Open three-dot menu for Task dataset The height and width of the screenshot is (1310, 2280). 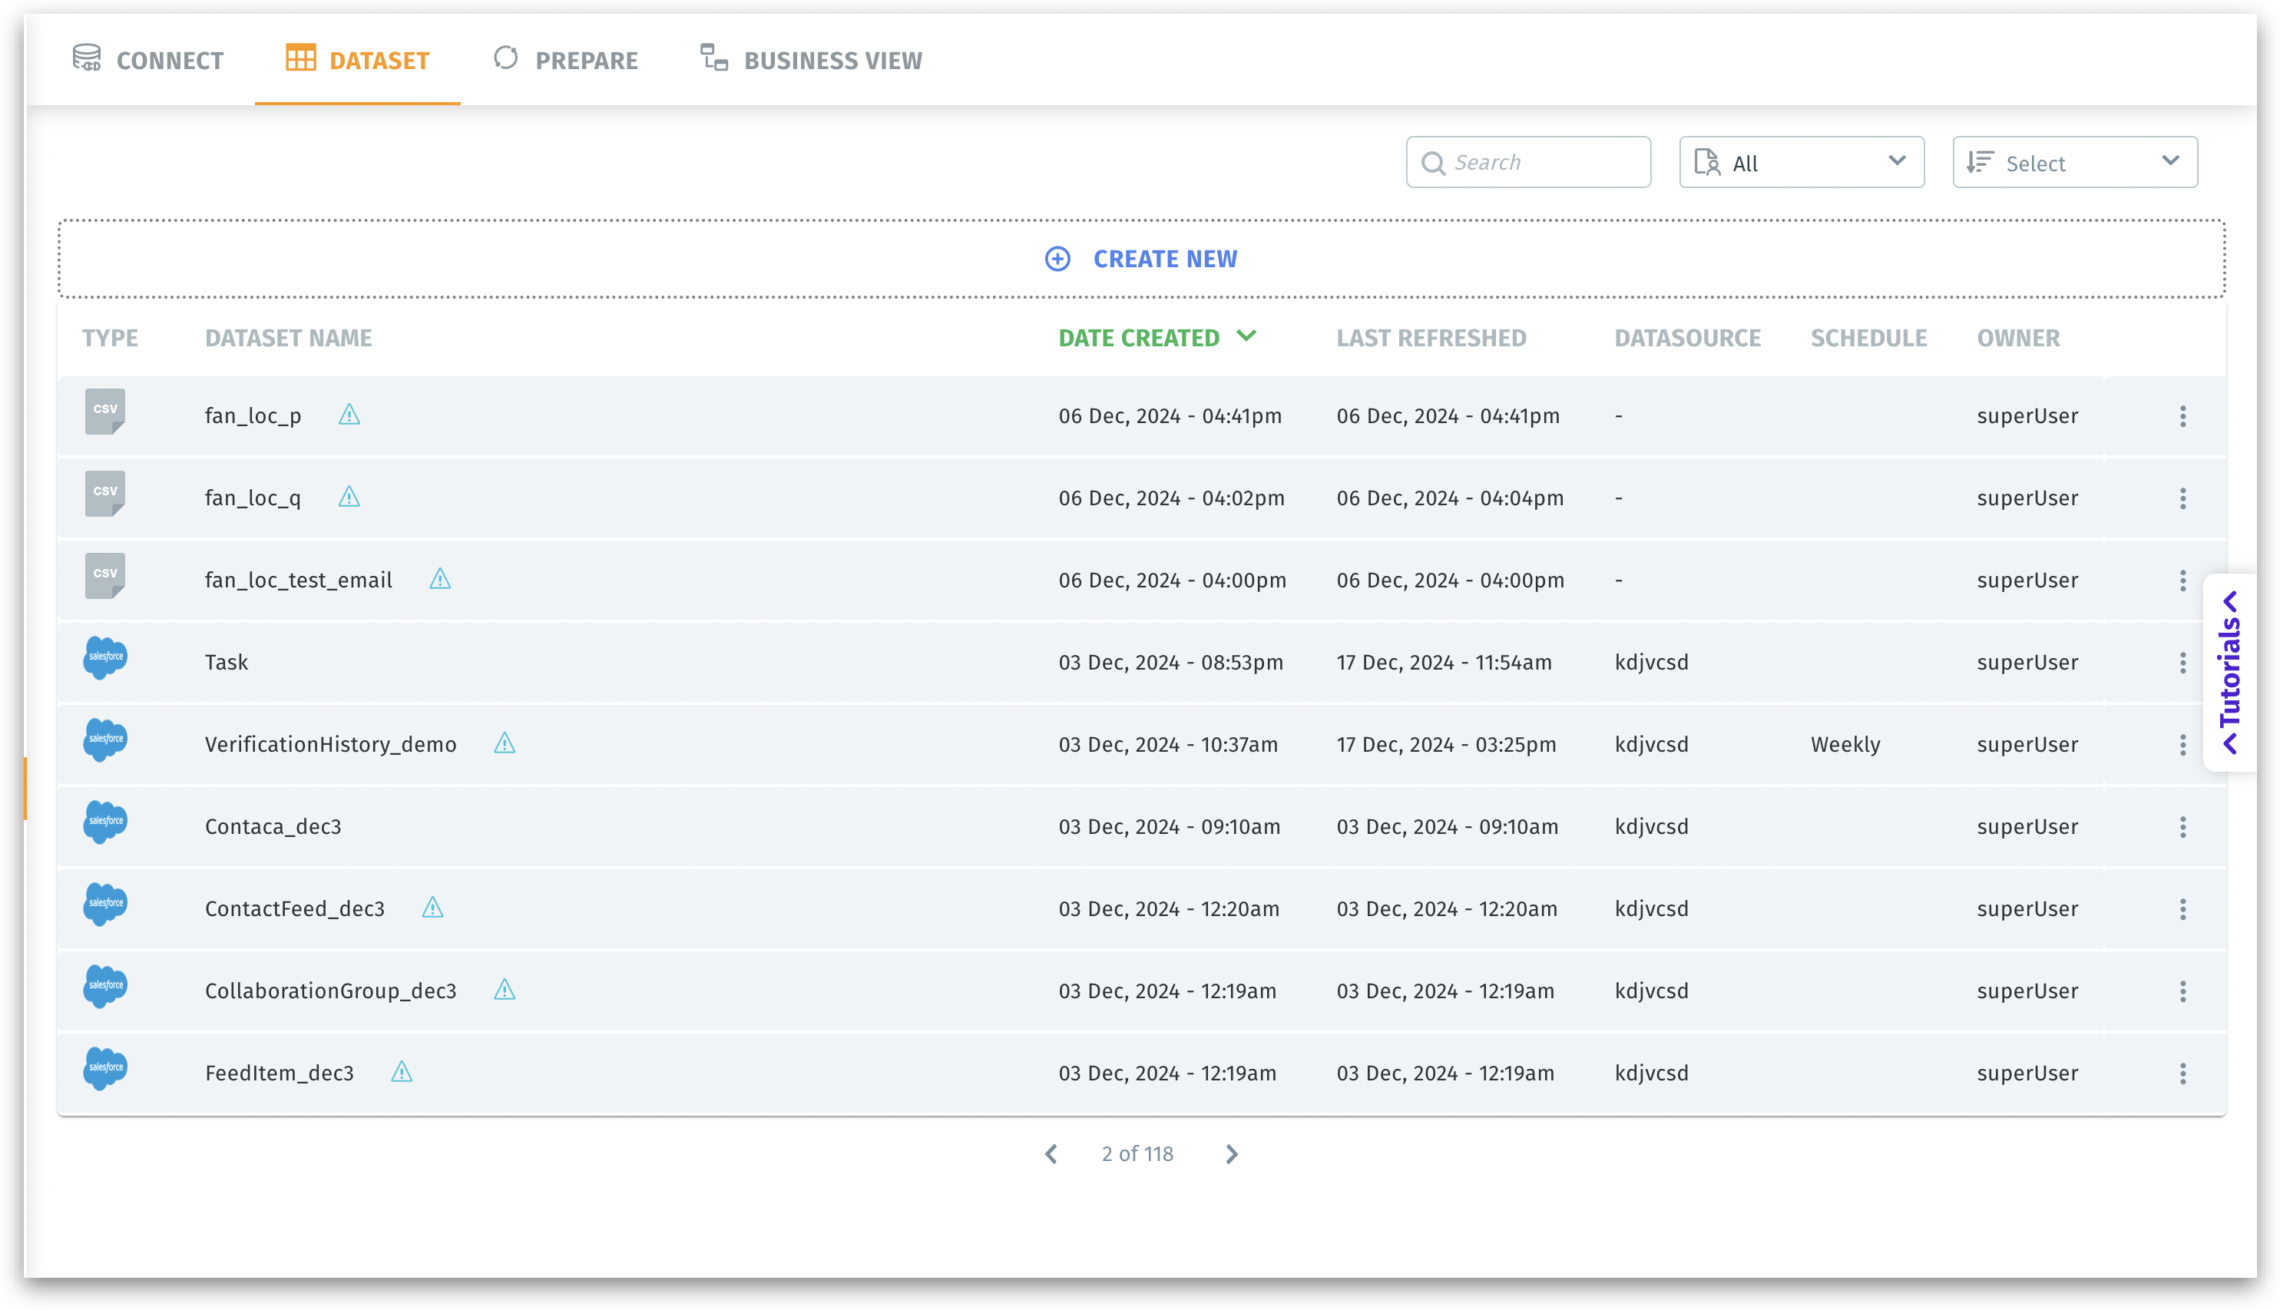2182,663
